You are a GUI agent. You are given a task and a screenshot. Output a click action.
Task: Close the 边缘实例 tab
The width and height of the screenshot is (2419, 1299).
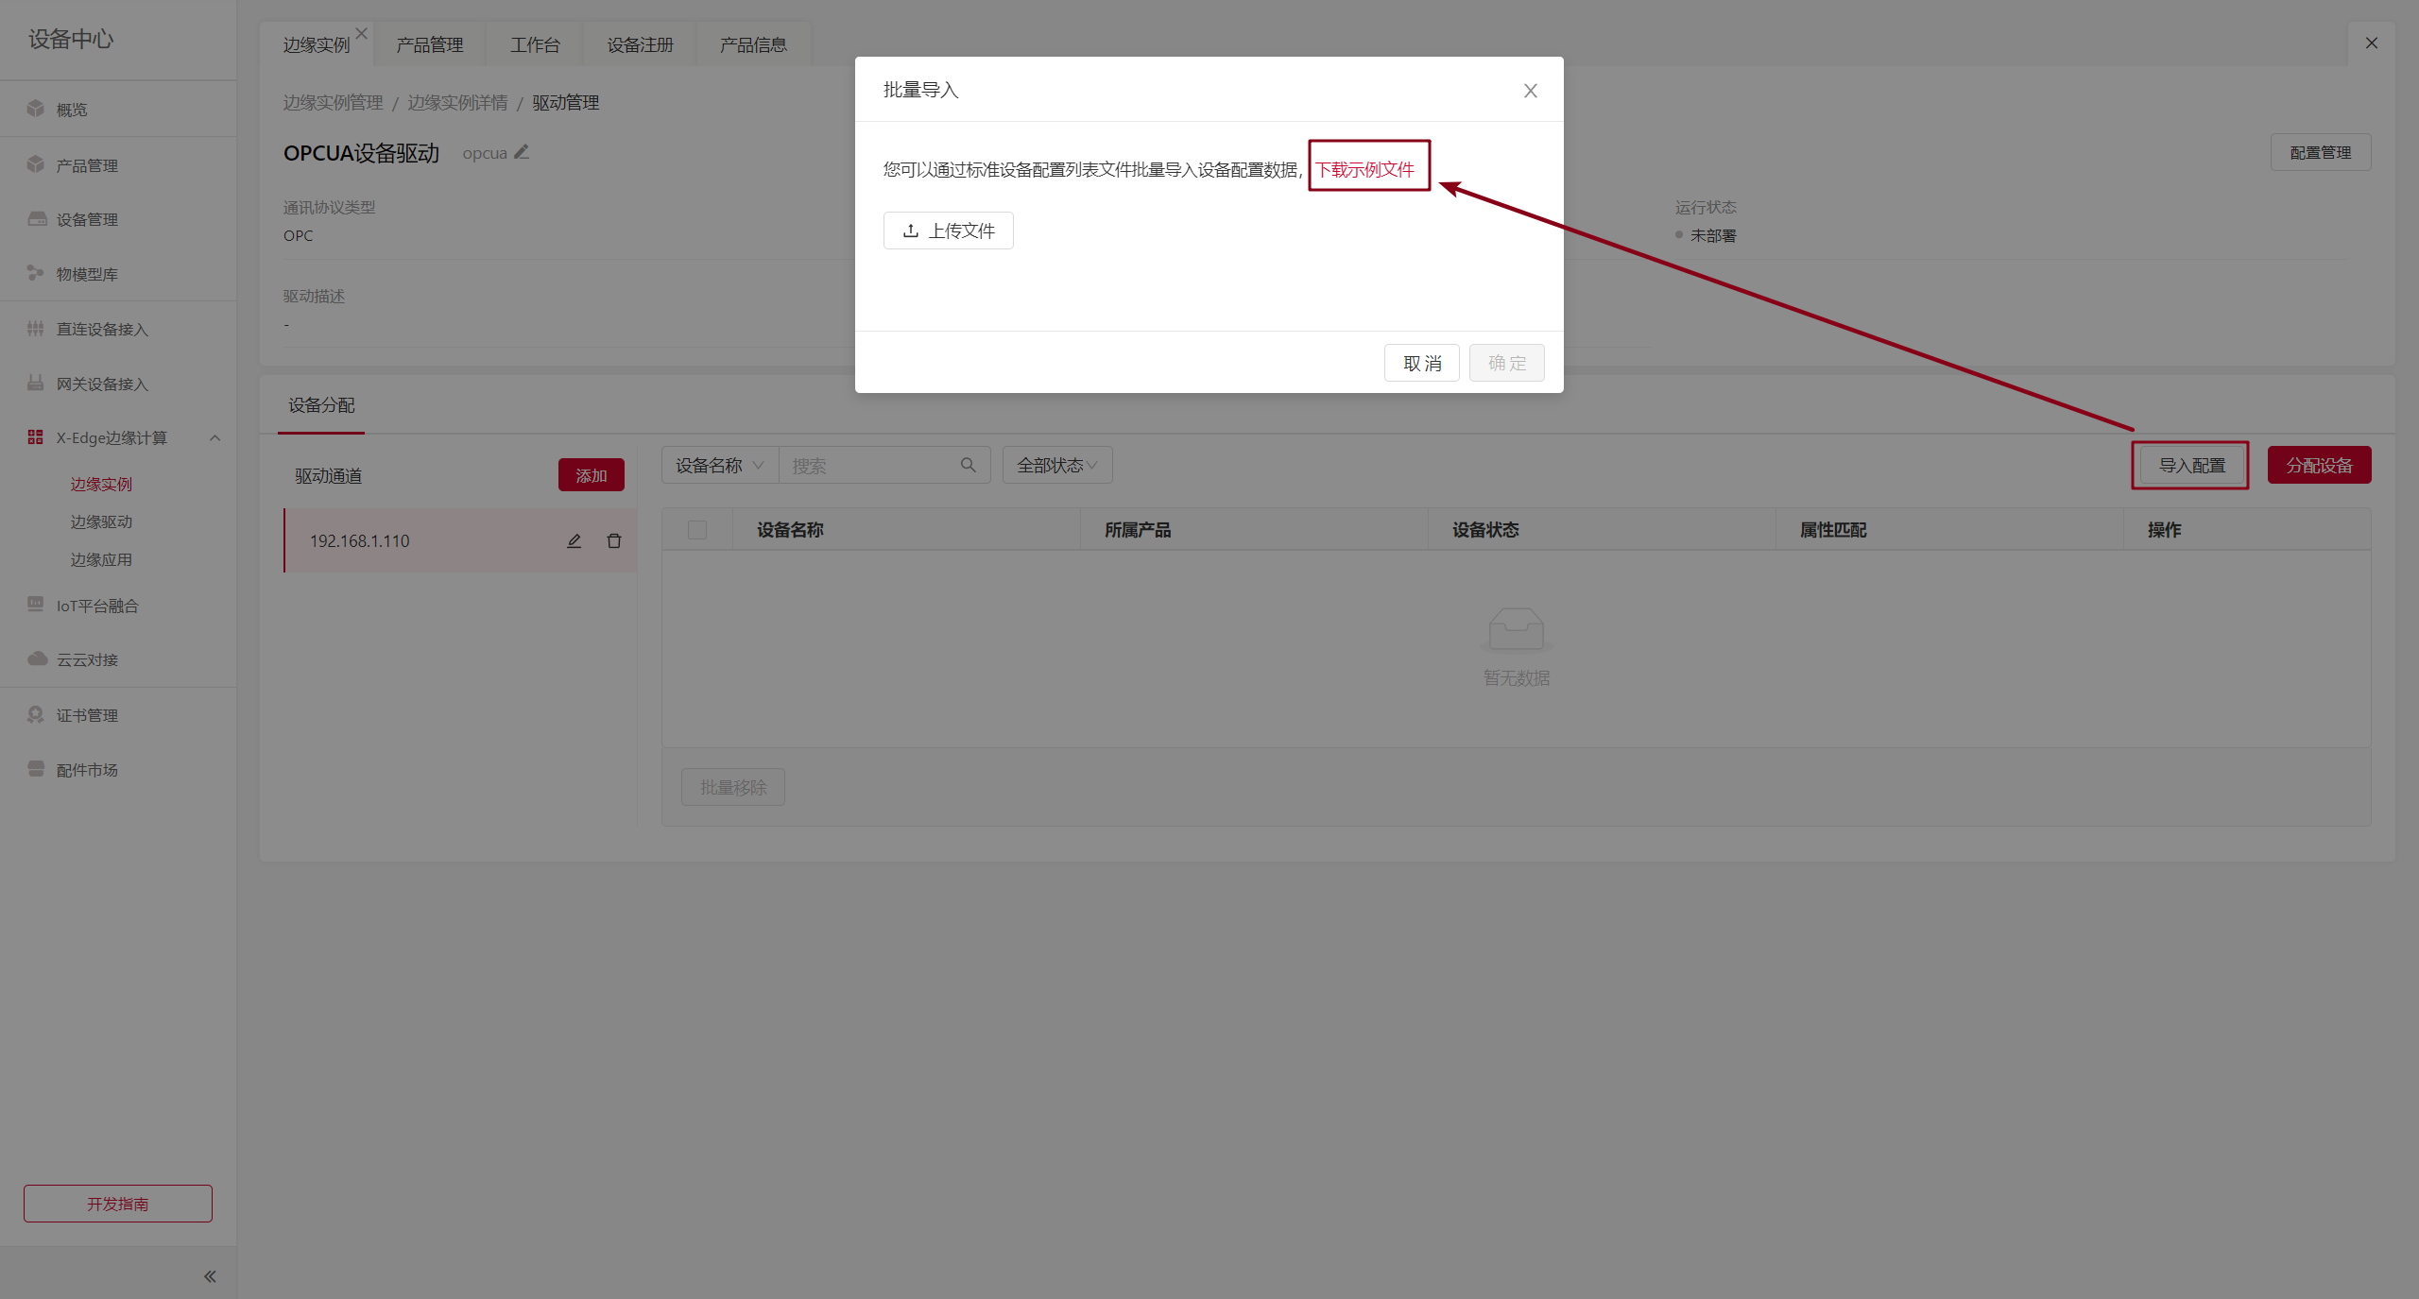[x=361, y=33]
